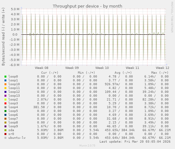Click the -6.0 M y-axis label
The height and width of the screenshot is (149, 175).
(x=14, y=65)
